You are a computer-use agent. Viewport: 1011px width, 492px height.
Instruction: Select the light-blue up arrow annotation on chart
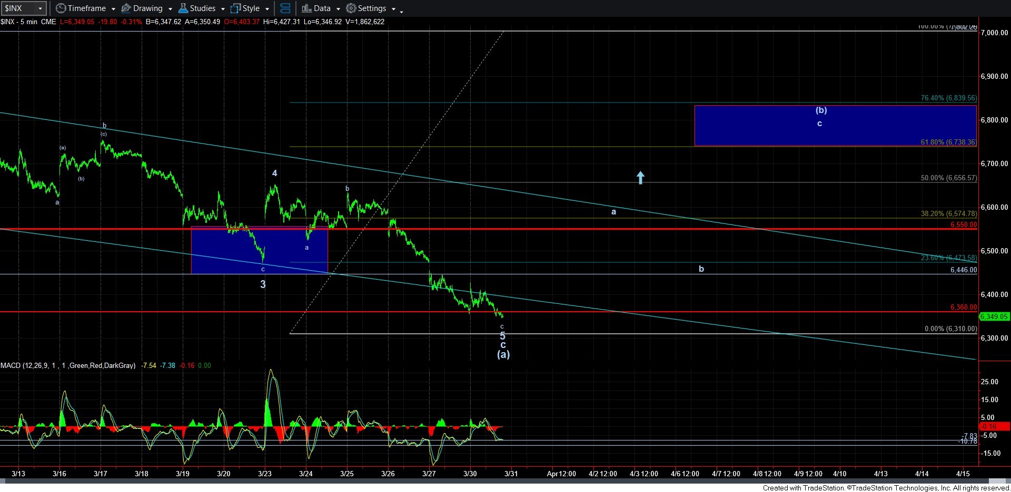[x=640, y=178]
